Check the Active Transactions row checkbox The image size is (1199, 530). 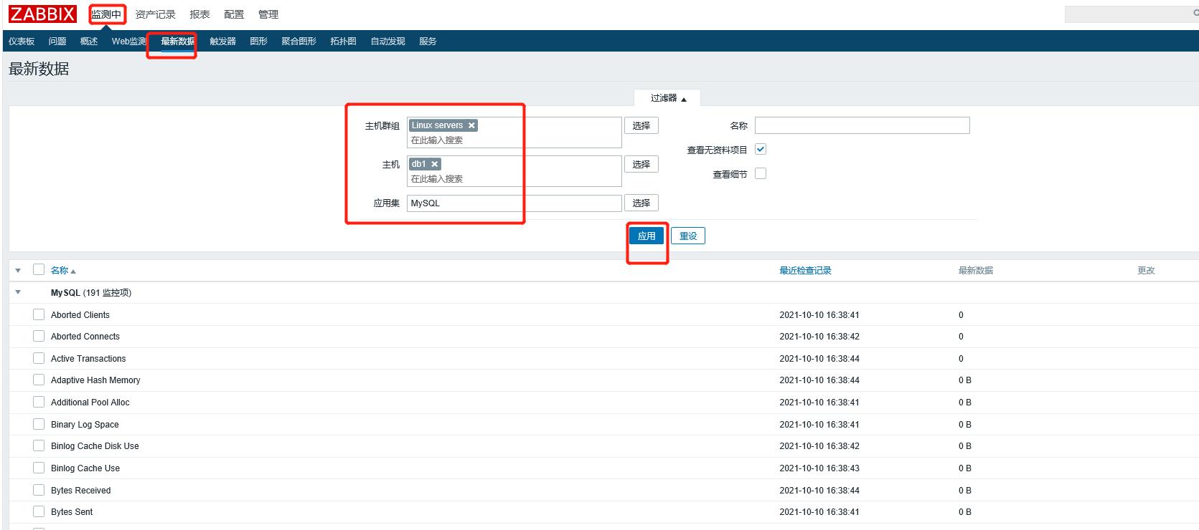click(x=39, y=358)
